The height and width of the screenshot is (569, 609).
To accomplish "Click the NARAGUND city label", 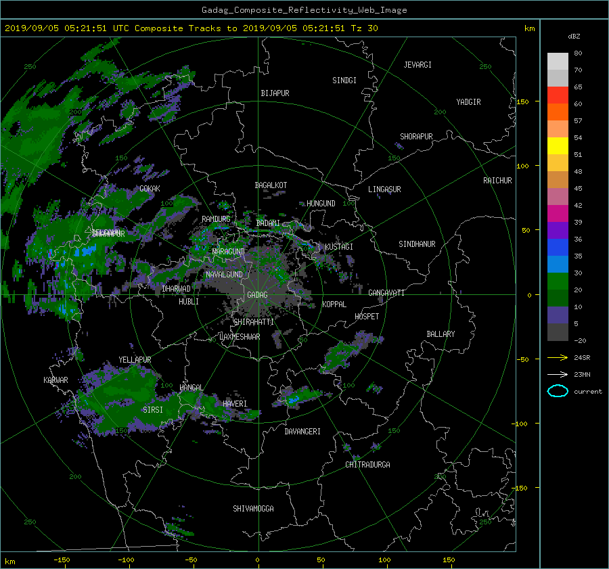I will click(x=228, y=252).
